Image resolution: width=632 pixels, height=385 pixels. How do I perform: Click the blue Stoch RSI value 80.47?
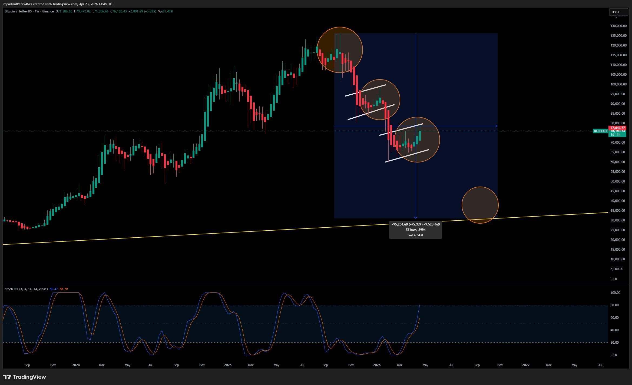(54, 289)
